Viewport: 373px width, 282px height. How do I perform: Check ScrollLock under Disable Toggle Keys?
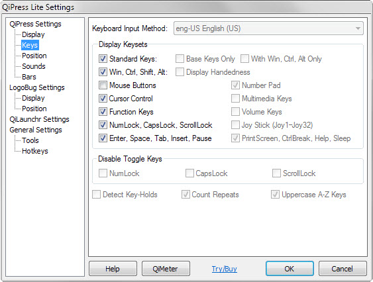(x=276, y=173)
